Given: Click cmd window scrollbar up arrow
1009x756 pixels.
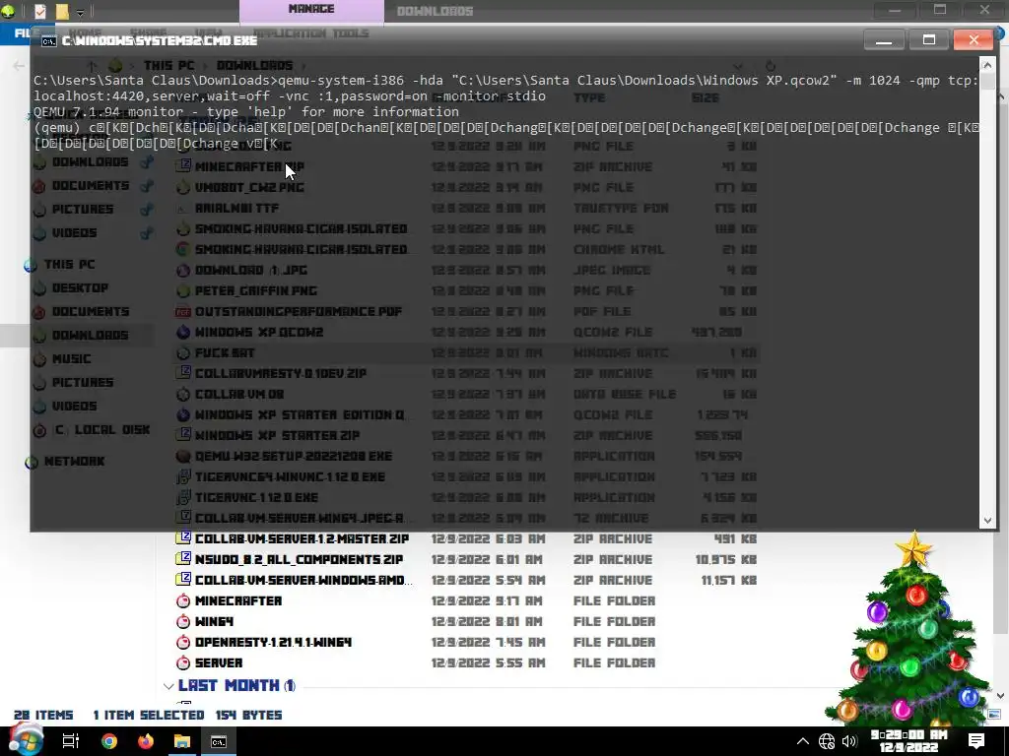Looking at the screenshot, I should pyautogui.click(x=987, y=64).
